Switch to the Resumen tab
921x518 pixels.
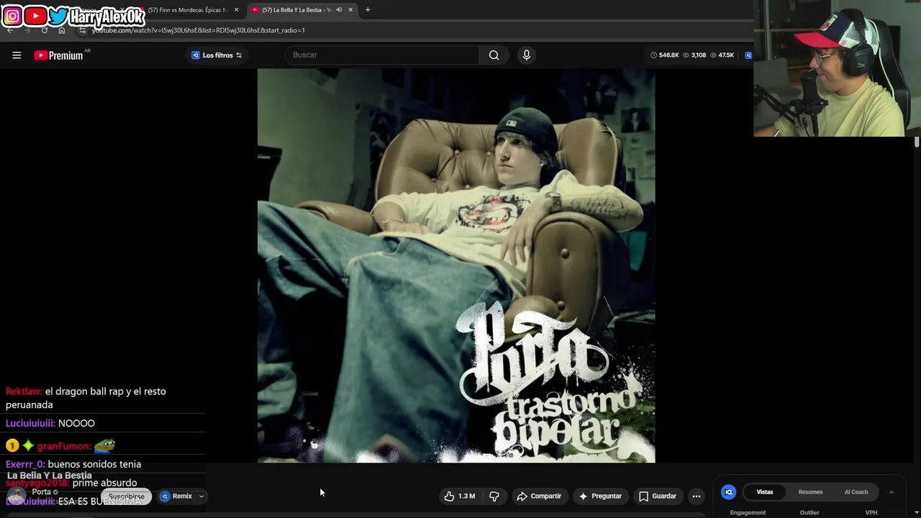[x=810, y=492]
